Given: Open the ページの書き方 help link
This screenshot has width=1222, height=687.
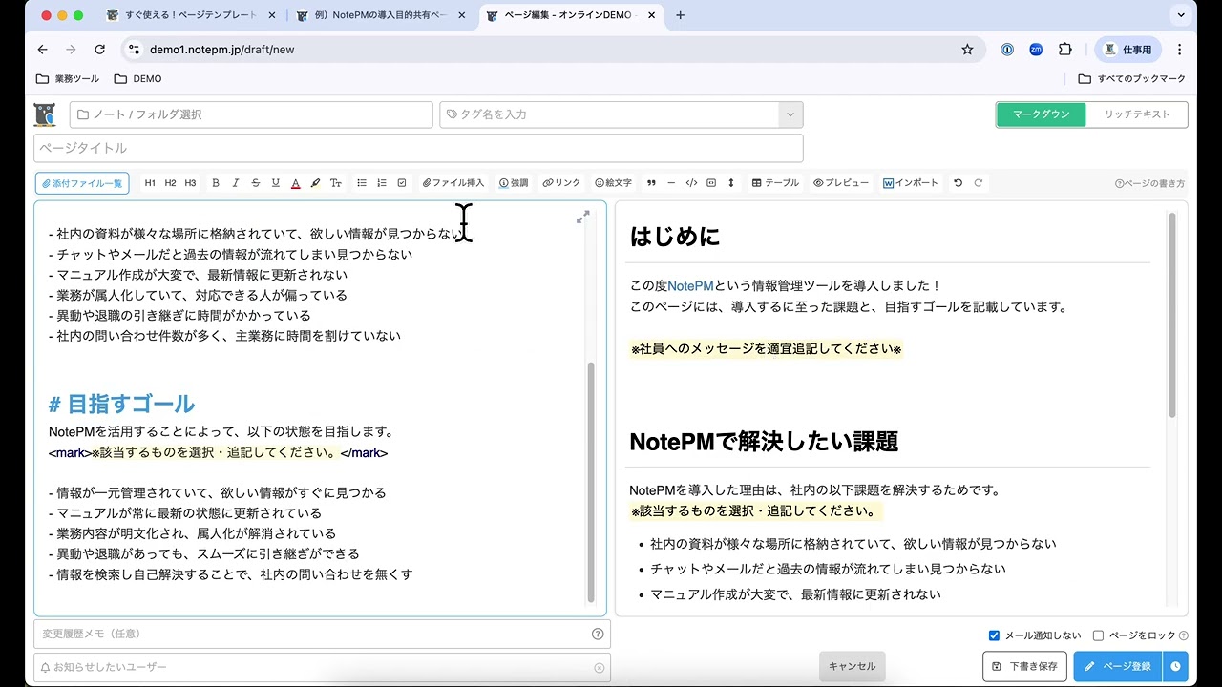Looking at the screenshot, I should (x=1150, y=182).
